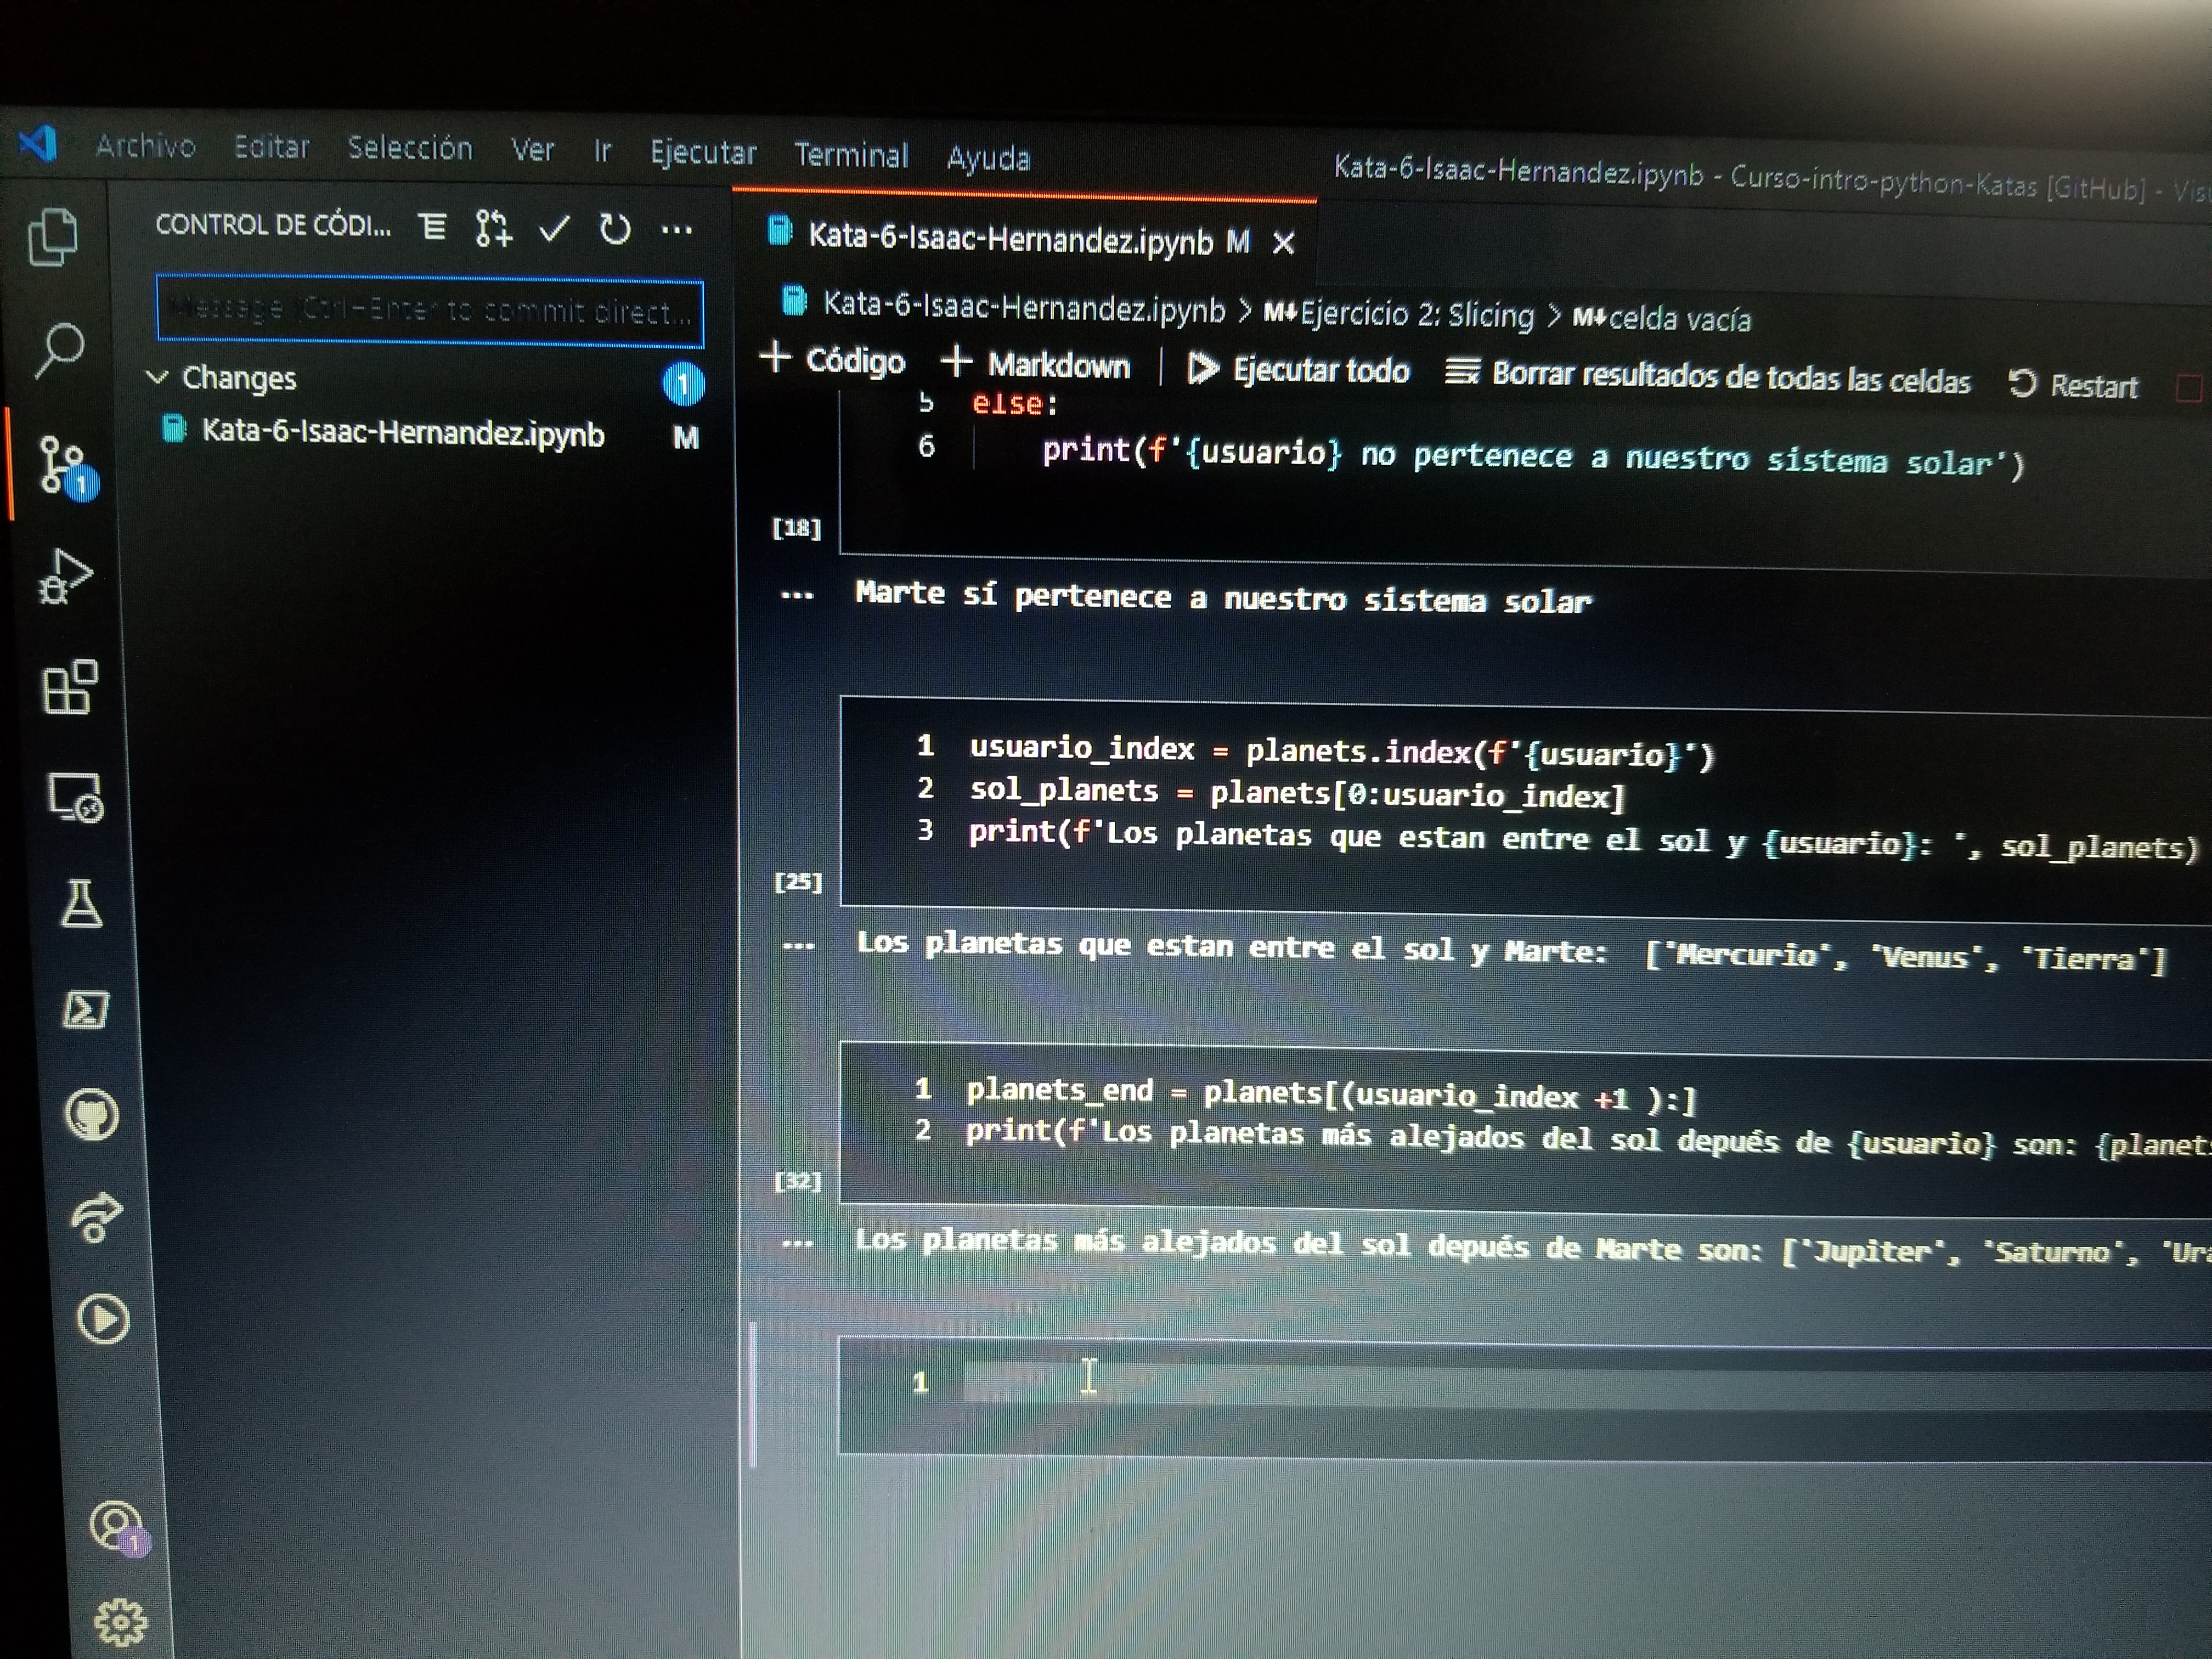The height and width of the screenshot is (1659, 2212).
Task: Click the M status of the changed file
Action: click(x=686, y=438)
